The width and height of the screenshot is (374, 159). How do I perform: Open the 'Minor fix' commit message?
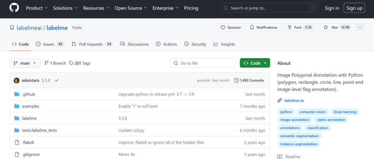point(127,154)
